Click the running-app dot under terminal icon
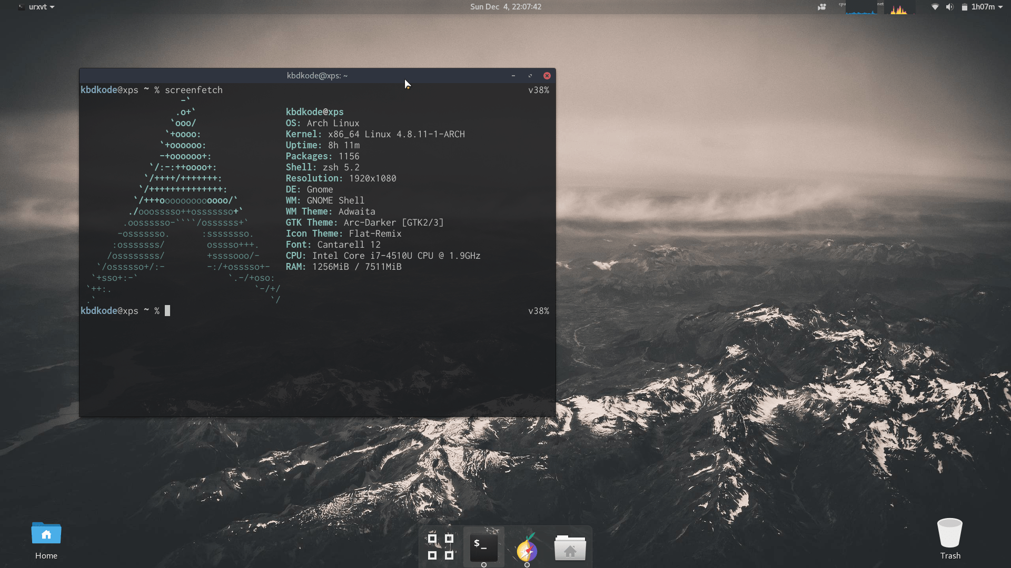Screen dimensions: 1011x568 [x=483, y=565]
